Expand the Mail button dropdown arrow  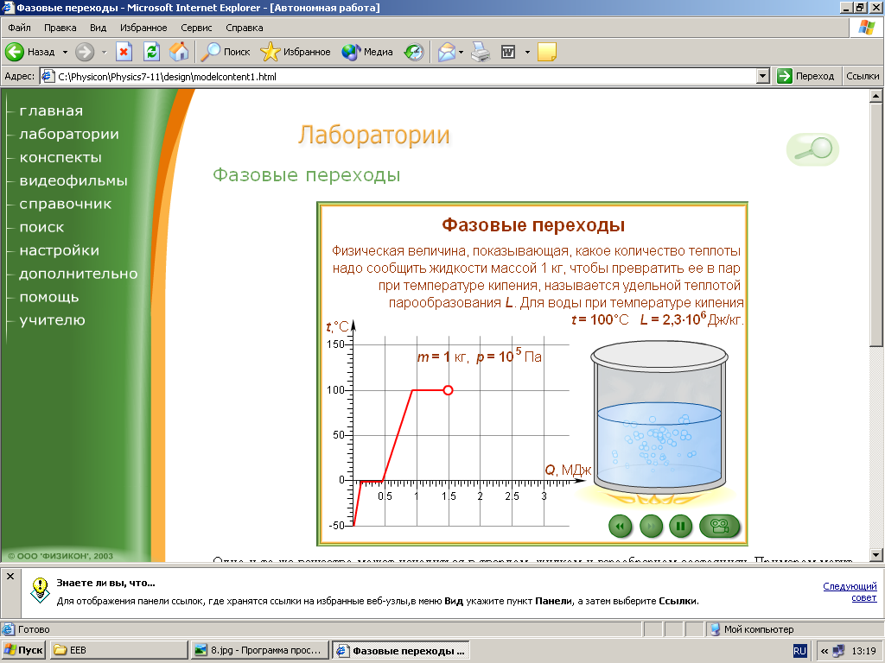click(462, 52)
